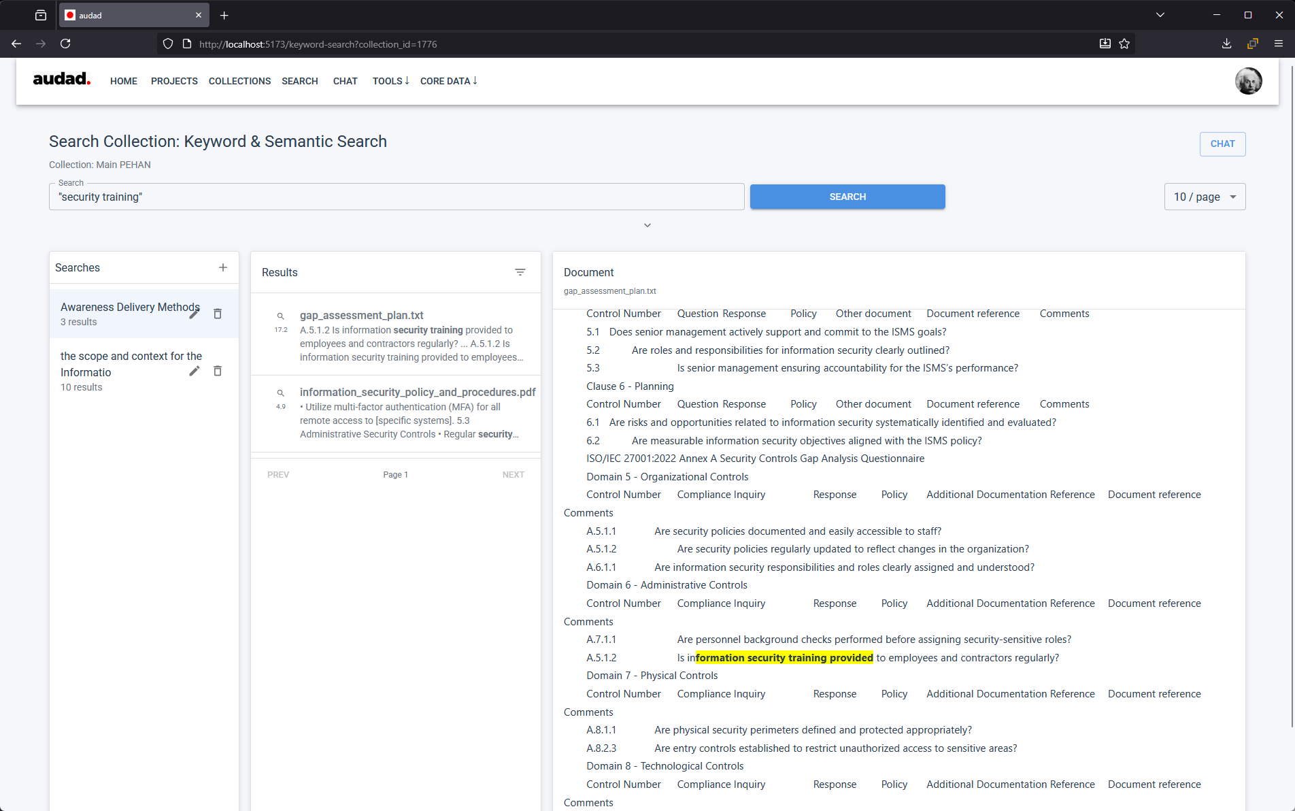
Task: Add a new search using the plus icon
Action: click(223, 267)
